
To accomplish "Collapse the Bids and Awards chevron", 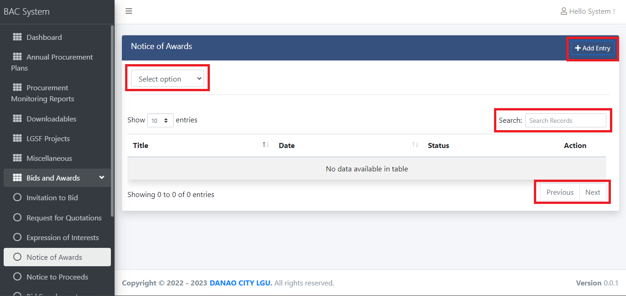I will point(102,178).
